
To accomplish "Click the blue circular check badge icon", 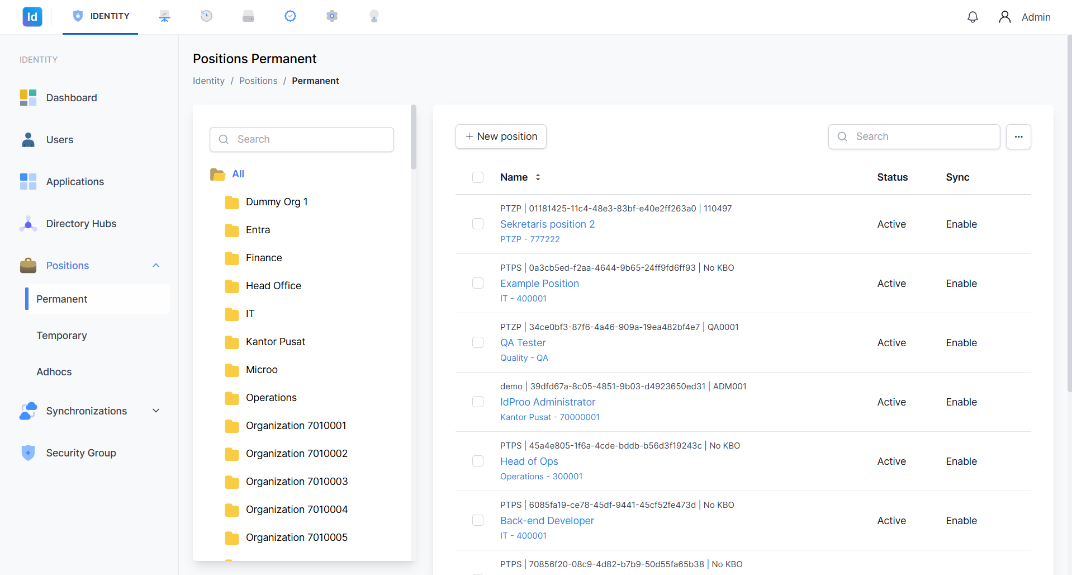I will pyautogui.click(x=290, y=16).
